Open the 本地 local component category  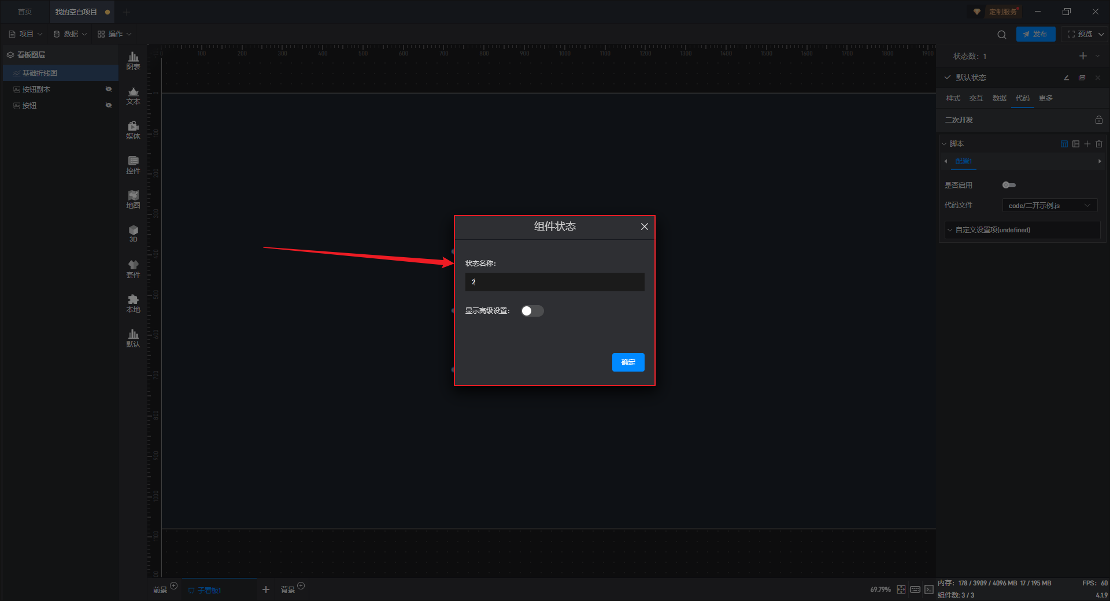coord(133,303)
